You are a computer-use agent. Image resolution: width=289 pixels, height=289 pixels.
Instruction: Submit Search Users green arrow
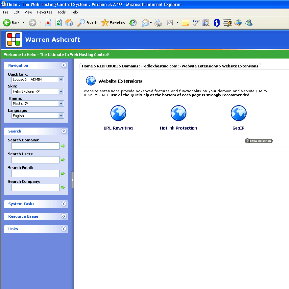coord(63,160)
